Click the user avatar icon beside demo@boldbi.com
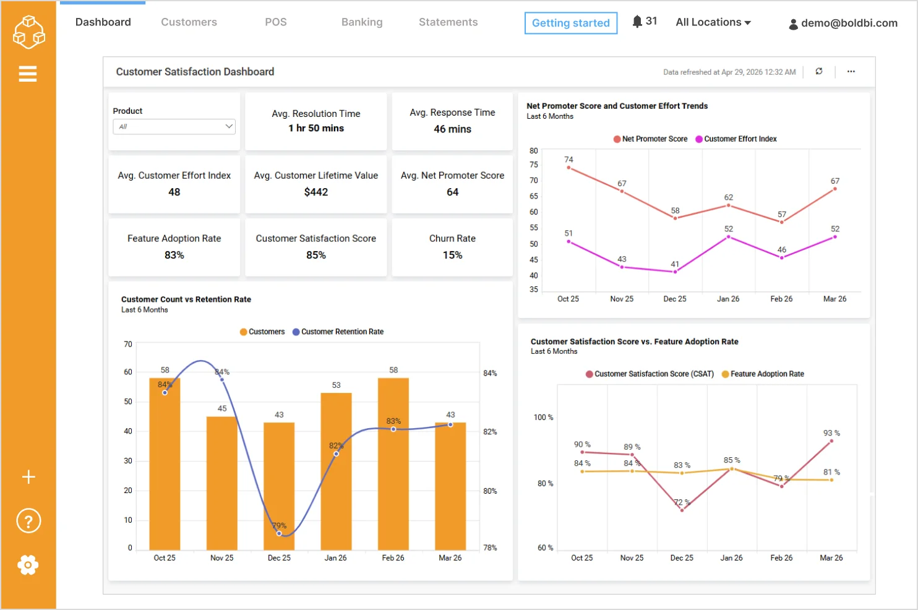The height and width of the screenshot is (610, 918). coord(793,25)
